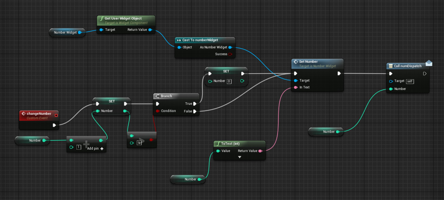The image size is (444, 200).
Task: Click the function icon on ToText (int)
Action: click(218, 144)
